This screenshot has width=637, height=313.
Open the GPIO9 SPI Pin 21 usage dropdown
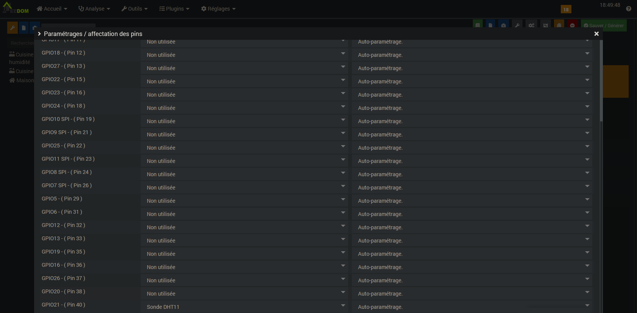pyautogui.click(x=244, y=135)
